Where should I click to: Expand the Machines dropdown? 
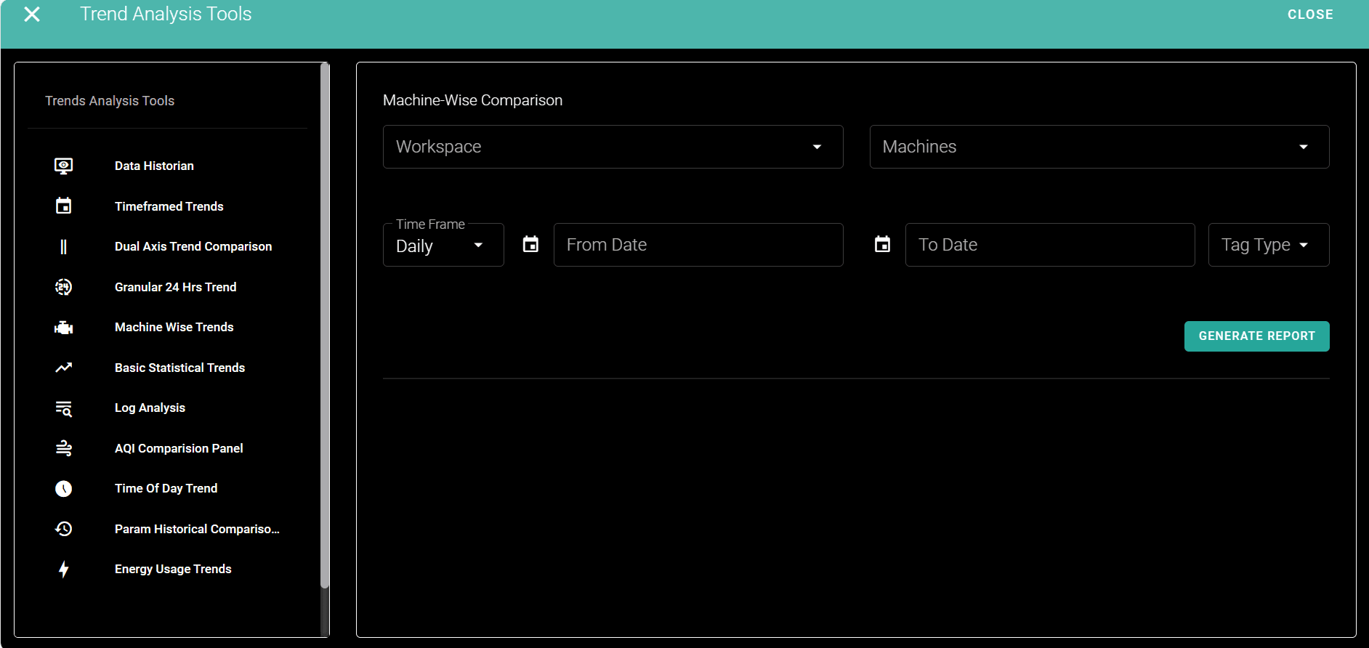[x=1099, y=147]
